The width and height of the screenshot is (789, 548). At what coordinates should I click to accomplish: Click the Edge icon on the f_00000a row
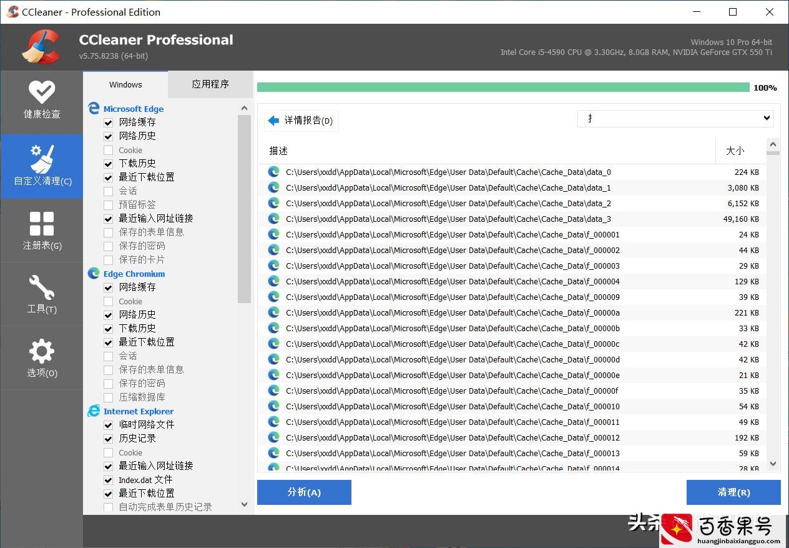tap(273, 312)
